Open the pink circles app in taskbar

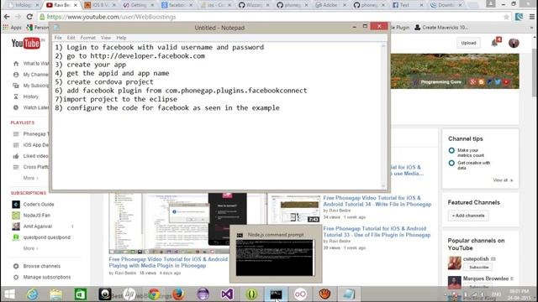(300, 294)
